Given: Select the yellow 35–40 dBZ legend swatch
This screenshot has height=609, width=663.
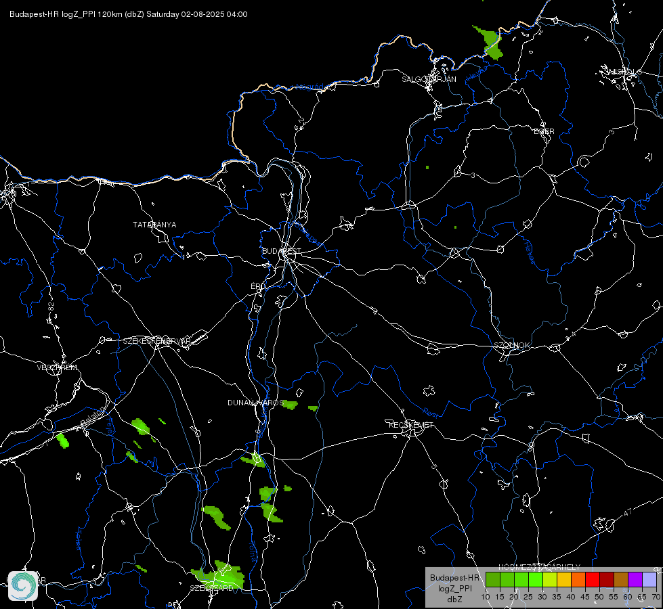Looking at the screenshot, I should tap(564, 579).
